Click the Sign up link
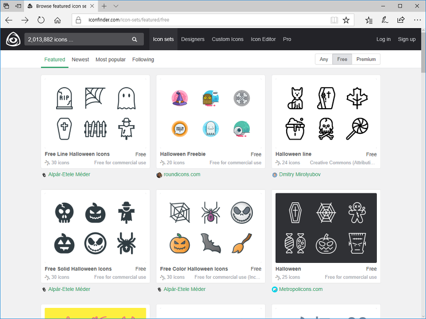Viewport: 426px width, 319px height. (407, 39)
